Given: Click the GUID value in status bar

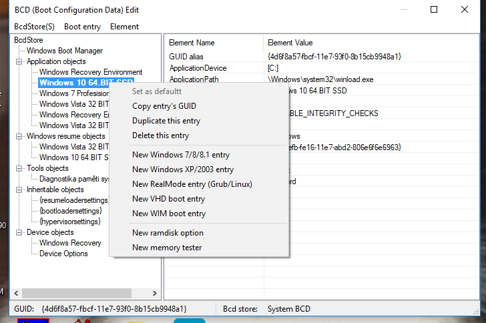Looking at the screenshot, I should [114, 309].
